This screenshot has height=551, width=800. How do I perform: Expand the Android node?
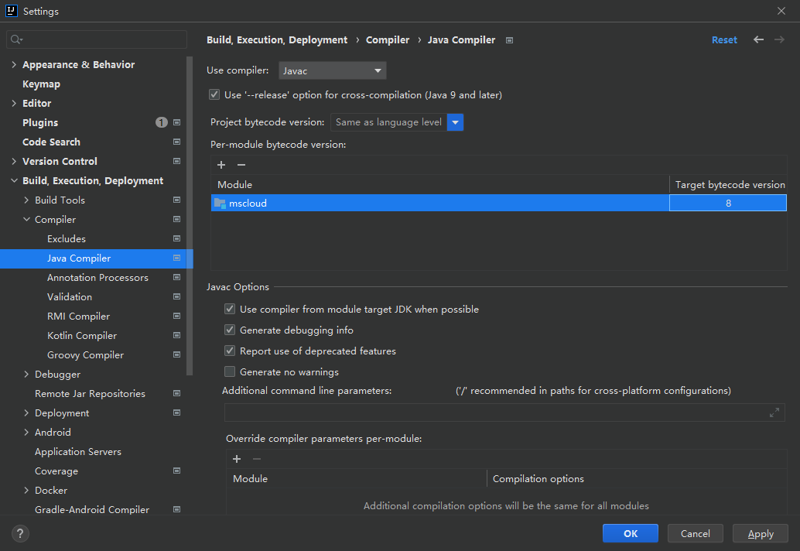(26, 432)
